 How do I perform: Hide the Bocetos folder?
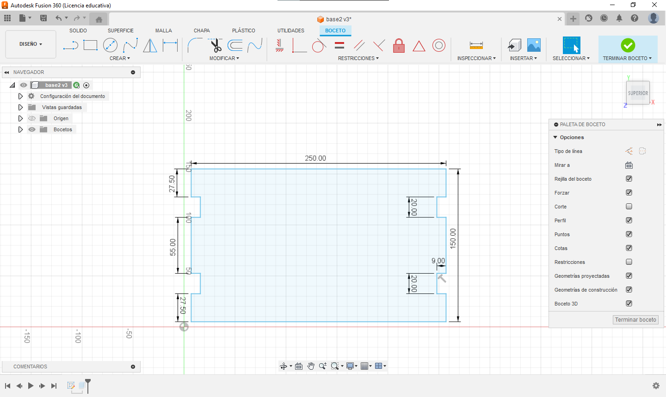tap(32, 129)
